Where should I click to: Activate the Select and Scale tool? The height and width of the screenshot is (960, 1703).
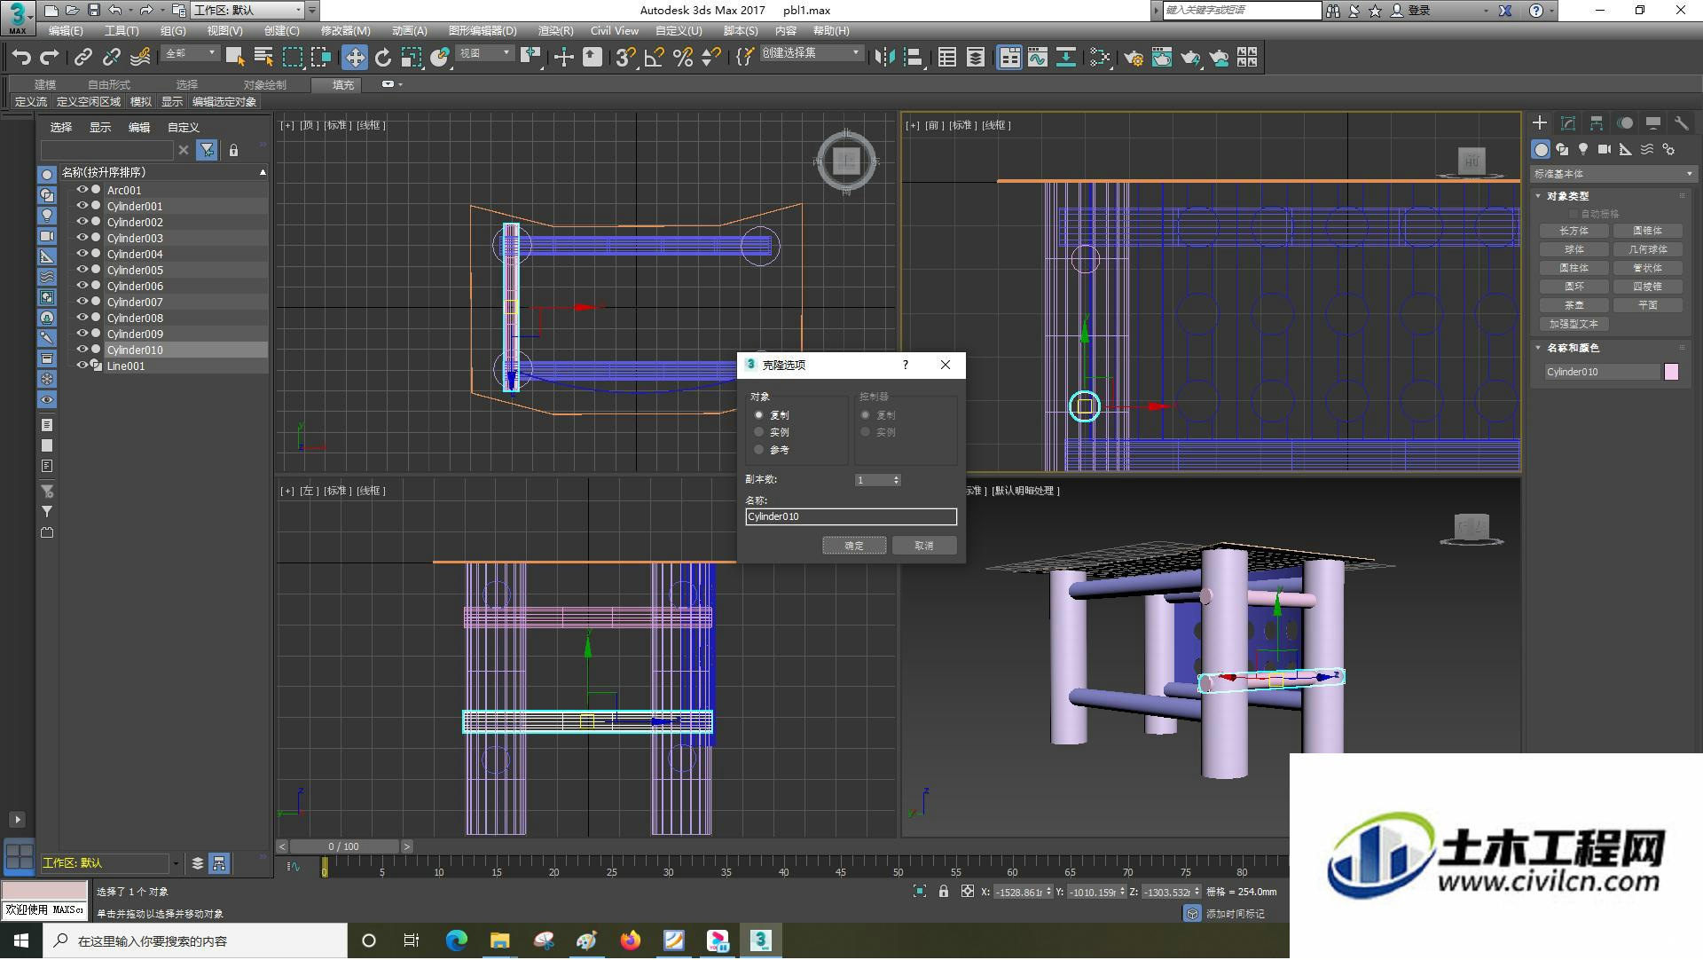411,58
